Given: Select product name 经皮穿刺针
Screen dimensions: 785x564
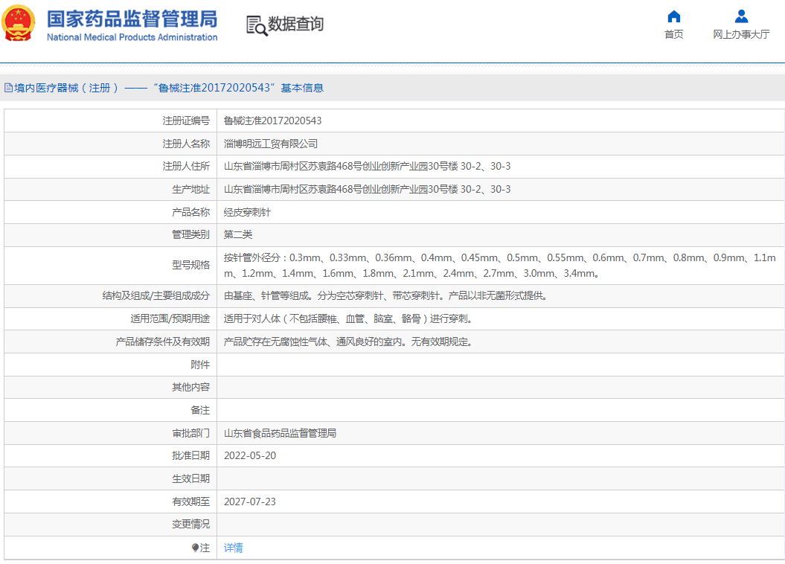Looking at the screenshot, I should coord(247,212).
